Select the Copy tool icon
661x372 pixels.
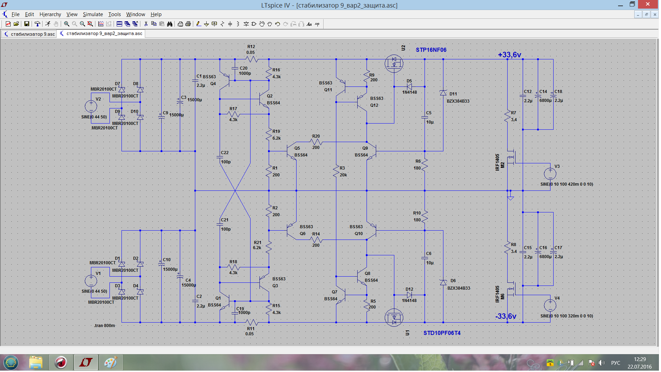pyautogui.click(x=154, y=24)
